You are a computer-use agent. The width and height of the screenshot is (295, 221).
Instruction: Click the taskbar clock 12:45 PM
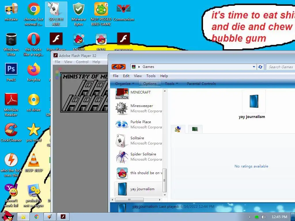coord(279,217)
